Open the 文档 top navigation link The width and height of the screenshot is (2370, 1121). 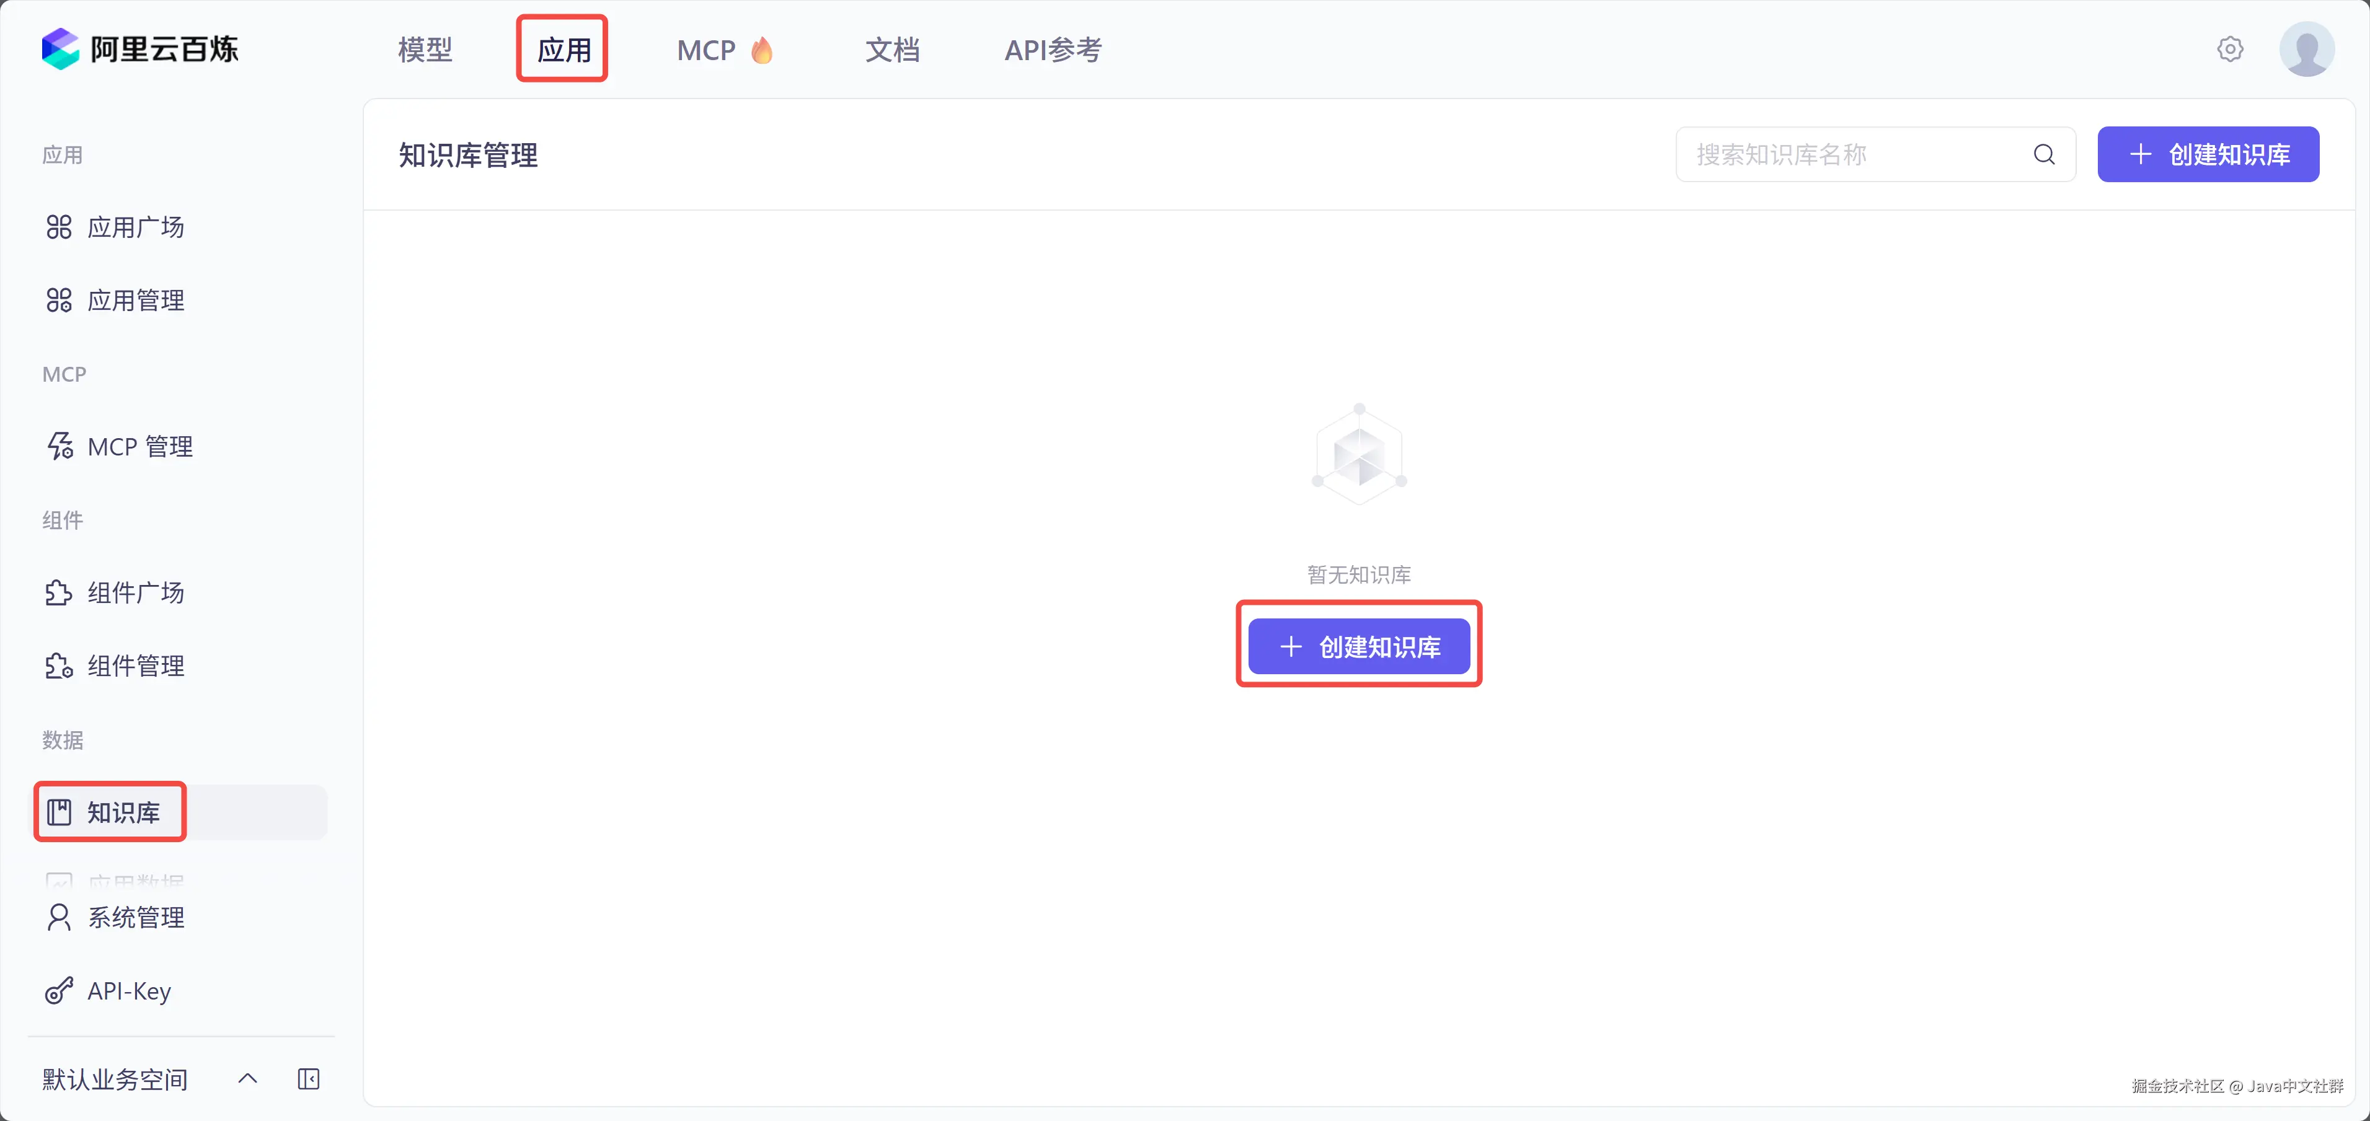click(891, 50)
